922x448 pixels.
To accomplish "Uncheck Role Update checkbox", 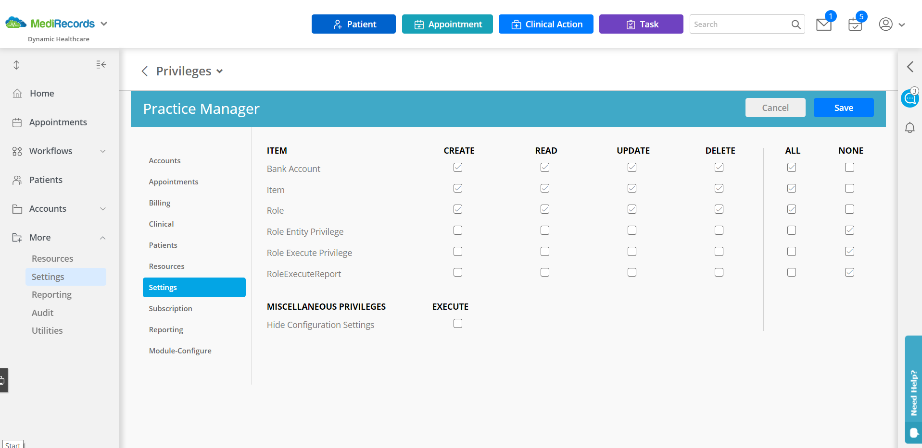I will tap(632, 209).
